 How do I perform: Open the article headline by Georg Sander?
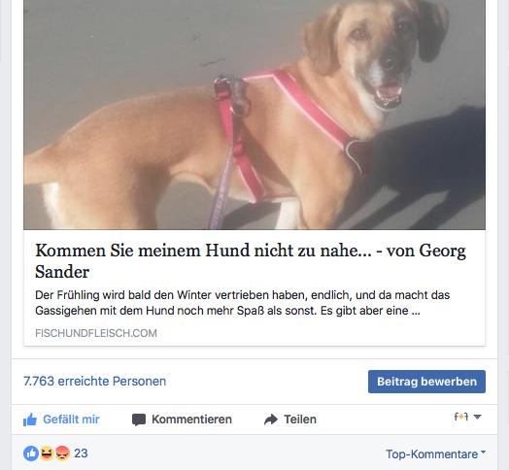coord(251,260)
